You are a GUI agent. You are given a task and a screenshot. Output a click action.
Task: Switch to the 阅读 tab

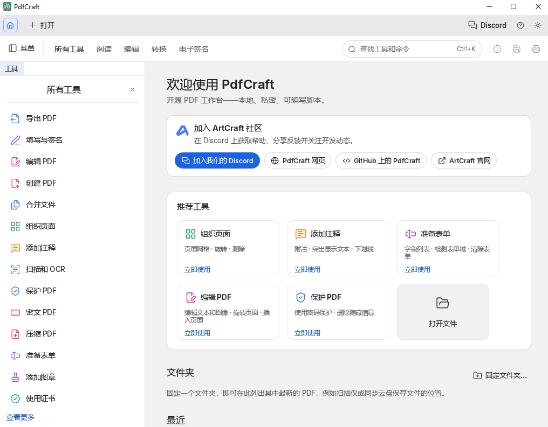point(104,49)
